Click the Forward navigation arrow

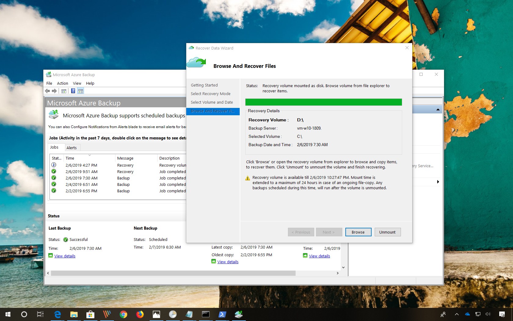(x=54, y=91)
